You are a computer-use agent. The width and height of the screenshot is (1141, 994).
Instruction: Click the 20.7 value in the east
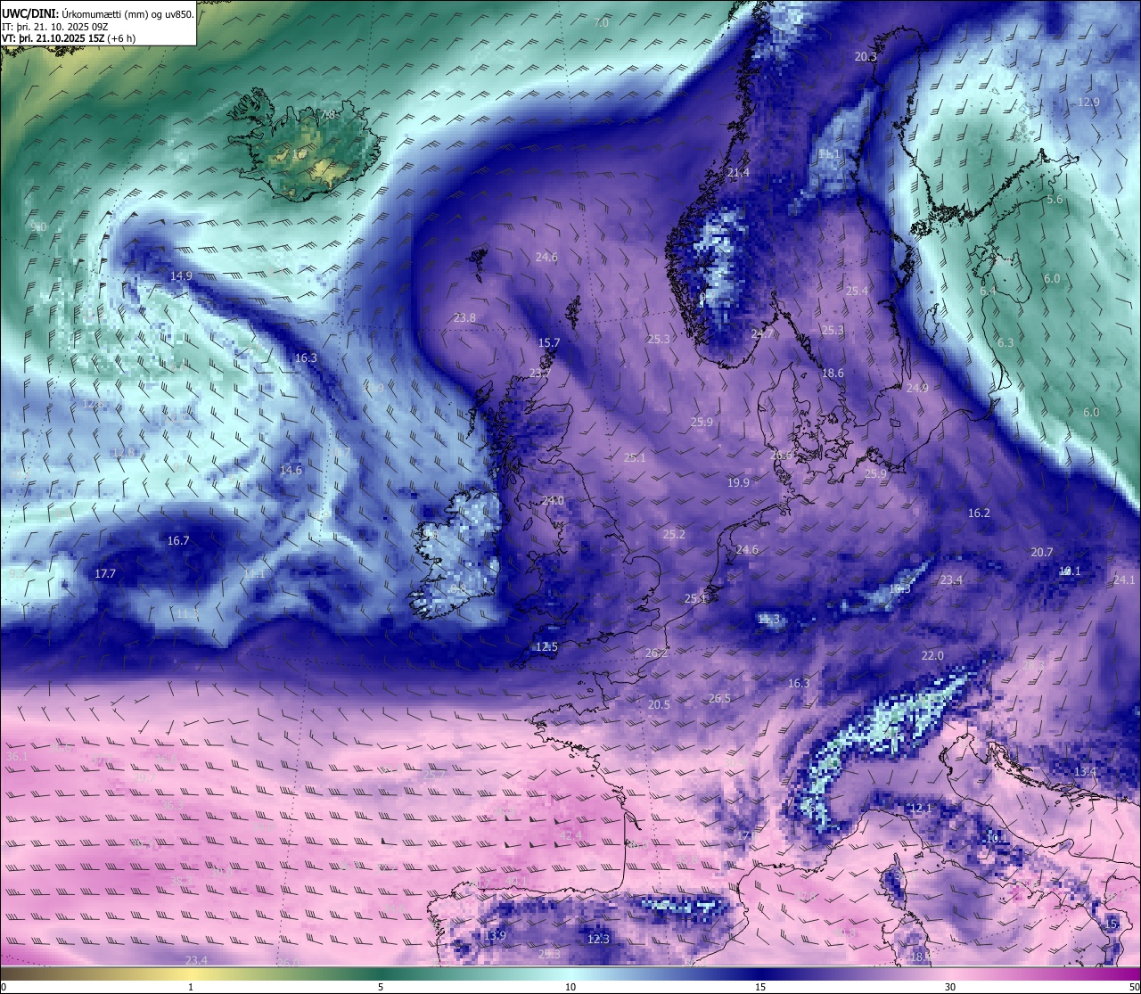[1042, 553]
